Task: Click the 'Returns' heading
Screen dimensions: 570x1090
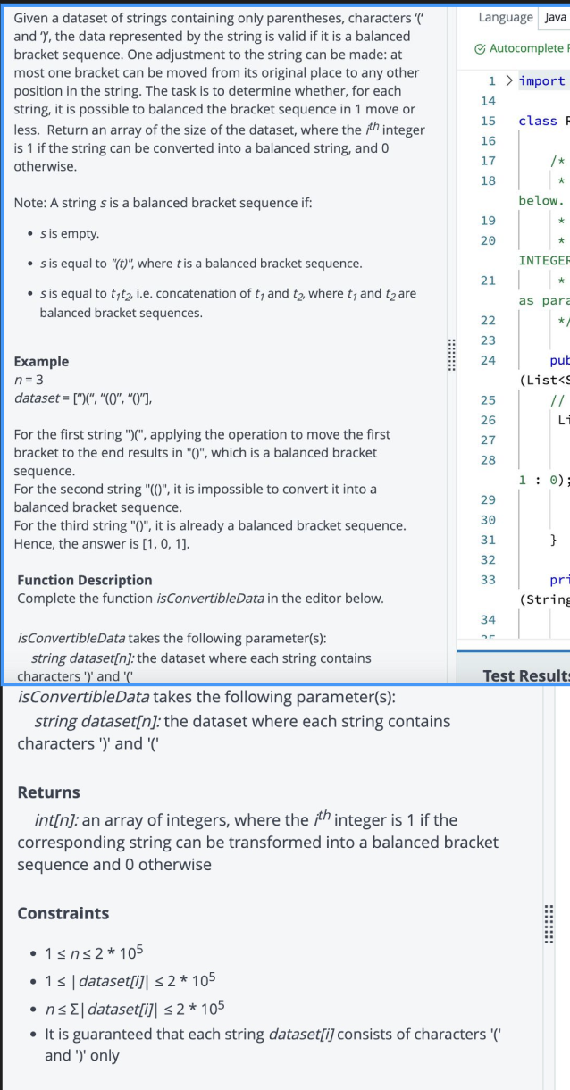Action: pyautogui.click(x=49, y=792)
